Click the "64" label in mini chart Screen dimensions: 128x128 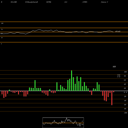tap(82, 124)
